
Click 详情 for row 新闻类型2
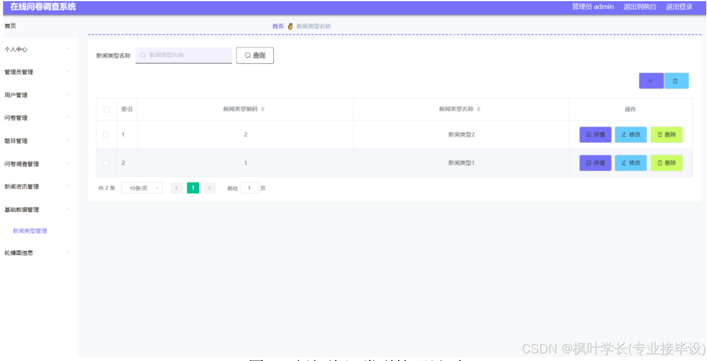(595, 135)
